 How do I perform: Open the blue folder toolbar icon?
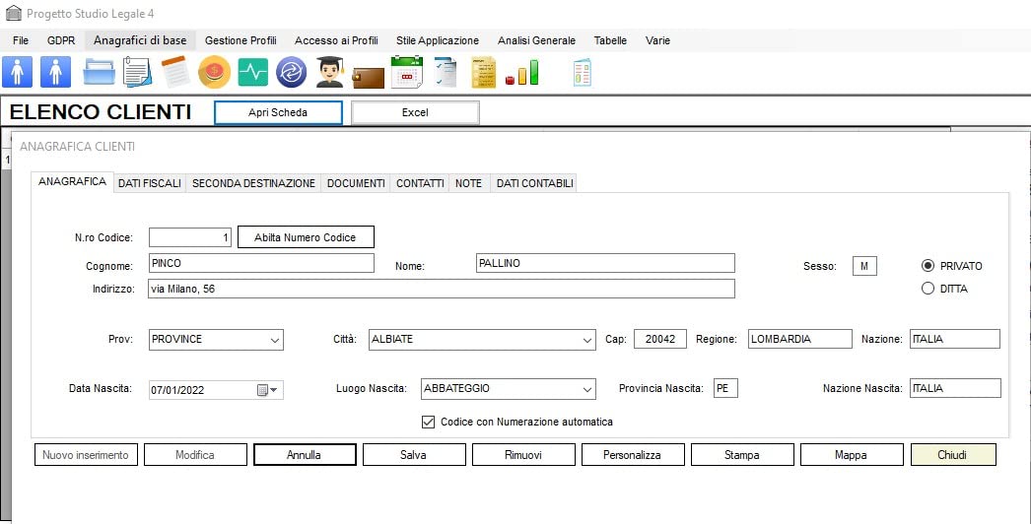tap(100, 72)
